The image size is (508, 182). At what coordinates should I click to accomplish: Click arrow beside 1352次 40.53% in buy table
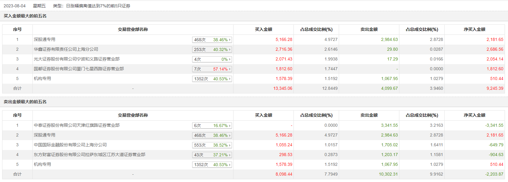coord(230,79)
